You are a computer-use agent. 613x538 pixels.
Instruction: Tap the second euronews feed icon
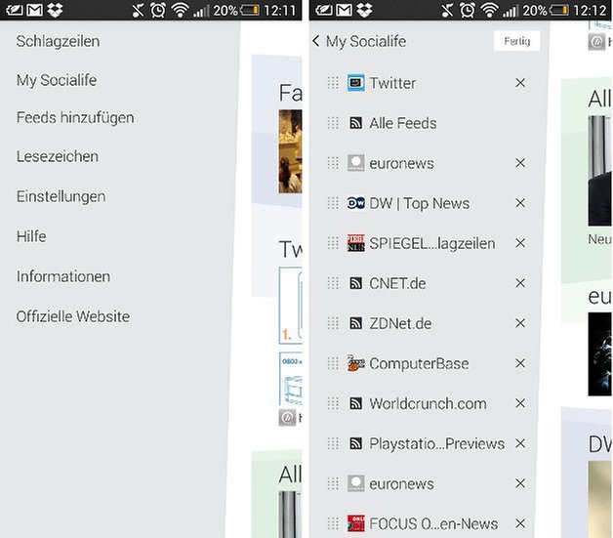355,483
